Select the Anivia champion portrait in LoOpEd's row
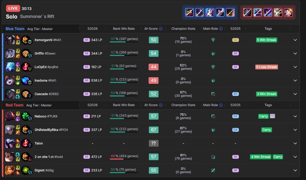306x180 pixels. 10,67
